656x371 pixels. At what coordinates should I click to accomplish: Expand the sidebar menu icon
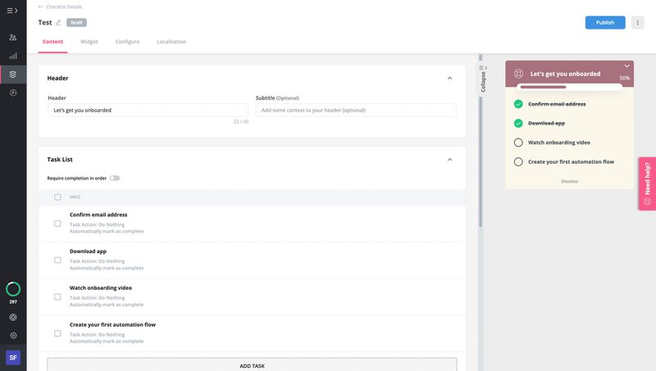[x=12, y=11]
